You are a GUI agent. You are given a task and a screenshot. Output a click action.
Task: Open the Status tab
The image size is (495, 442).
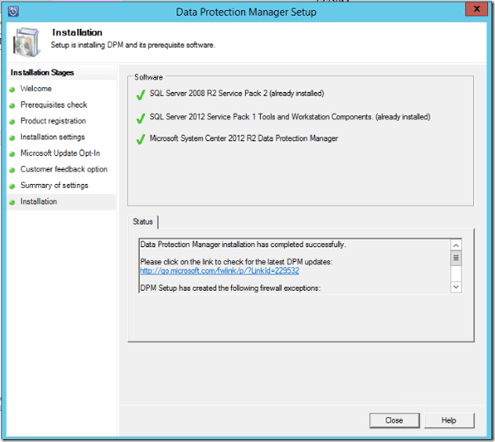[x=143, y=222]
